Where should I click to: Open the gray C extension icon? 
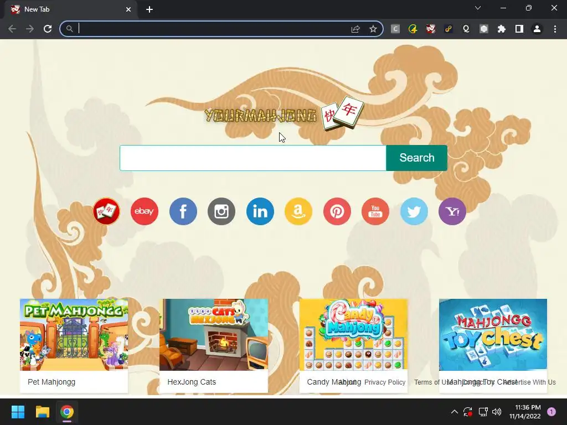point(395,29)
